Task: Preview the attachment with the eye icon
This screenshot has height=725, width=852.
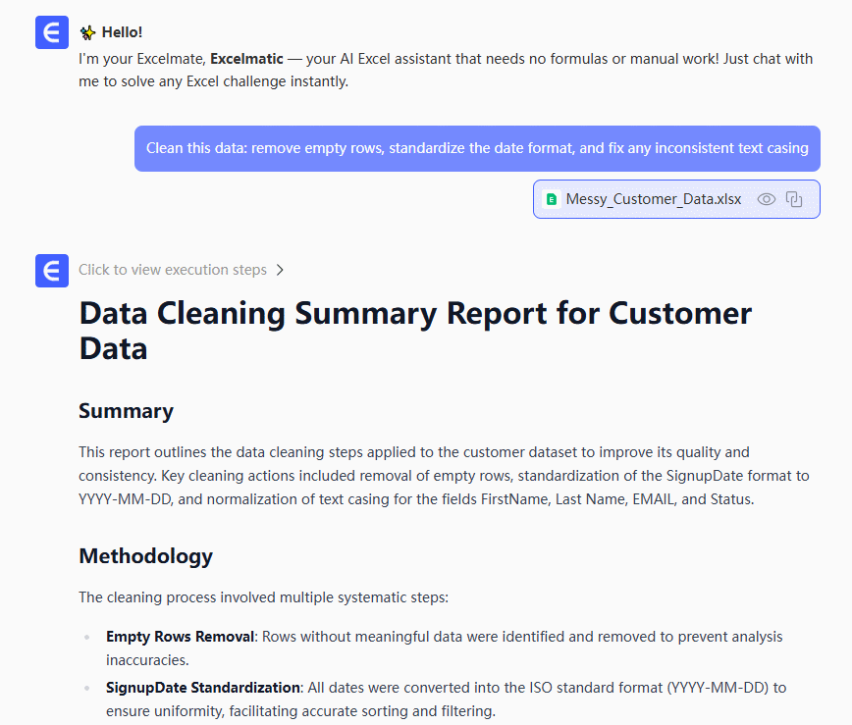Action: click(x=767, y=199)
